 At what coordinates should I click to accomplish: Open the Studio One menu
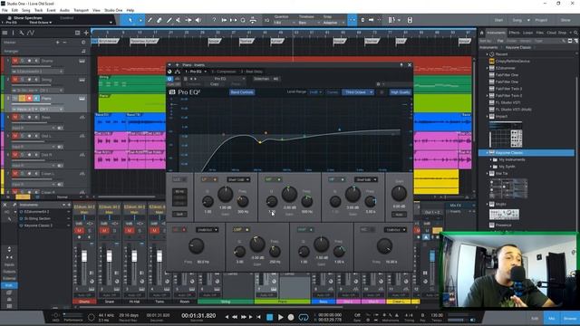[113, 10]
